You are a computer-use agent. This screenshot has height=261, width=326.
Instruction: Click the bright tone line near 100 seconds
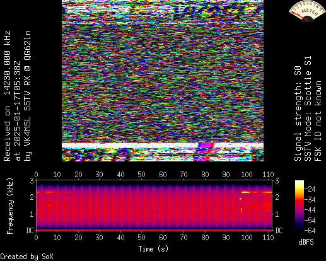[x=257, y=192]
